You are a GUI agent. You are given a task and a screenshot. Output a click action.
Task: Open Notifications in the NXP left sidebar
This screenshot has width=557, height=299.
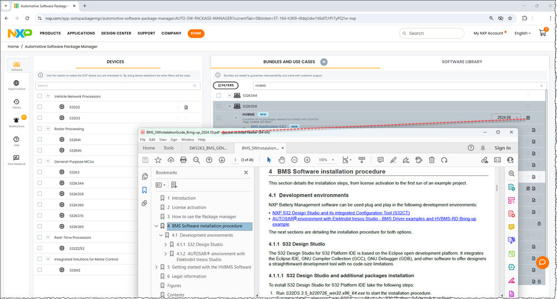[x=16, y=122]
